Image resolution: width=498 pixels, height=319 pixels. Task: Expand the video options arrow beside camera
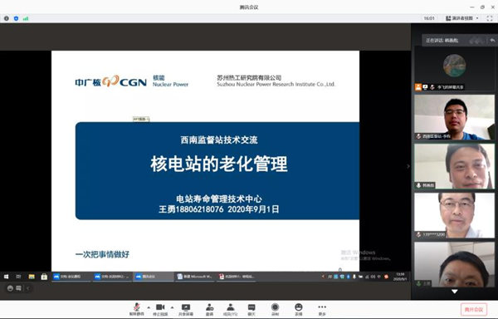pos(172,307)
